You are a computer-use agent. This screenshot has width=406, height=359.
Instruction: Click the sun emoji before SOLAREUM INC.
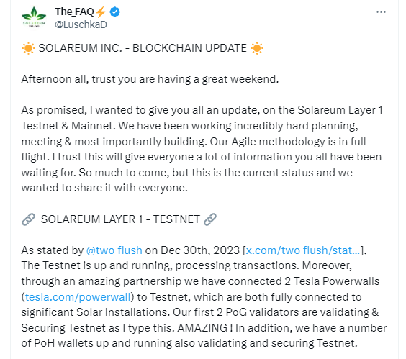[x=28, y=48]
